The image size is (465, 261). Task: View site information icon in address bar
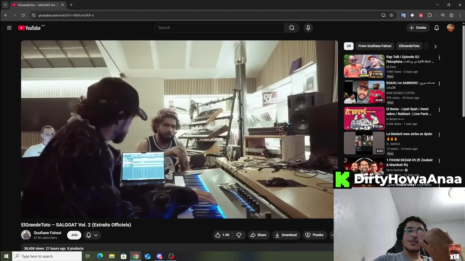33,15
